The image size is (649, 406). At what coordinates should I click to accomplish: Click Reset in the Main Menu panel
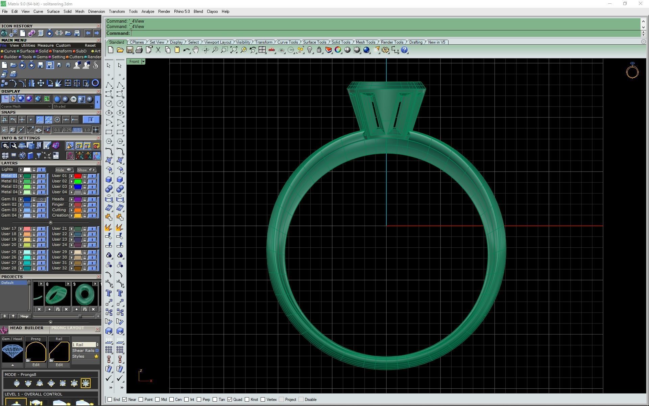pyautogui.click(x=90, y=45)
